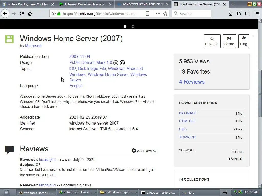Screen dimensions: 262x196
Task: Click the 11 Files count text
Action: 236,152
